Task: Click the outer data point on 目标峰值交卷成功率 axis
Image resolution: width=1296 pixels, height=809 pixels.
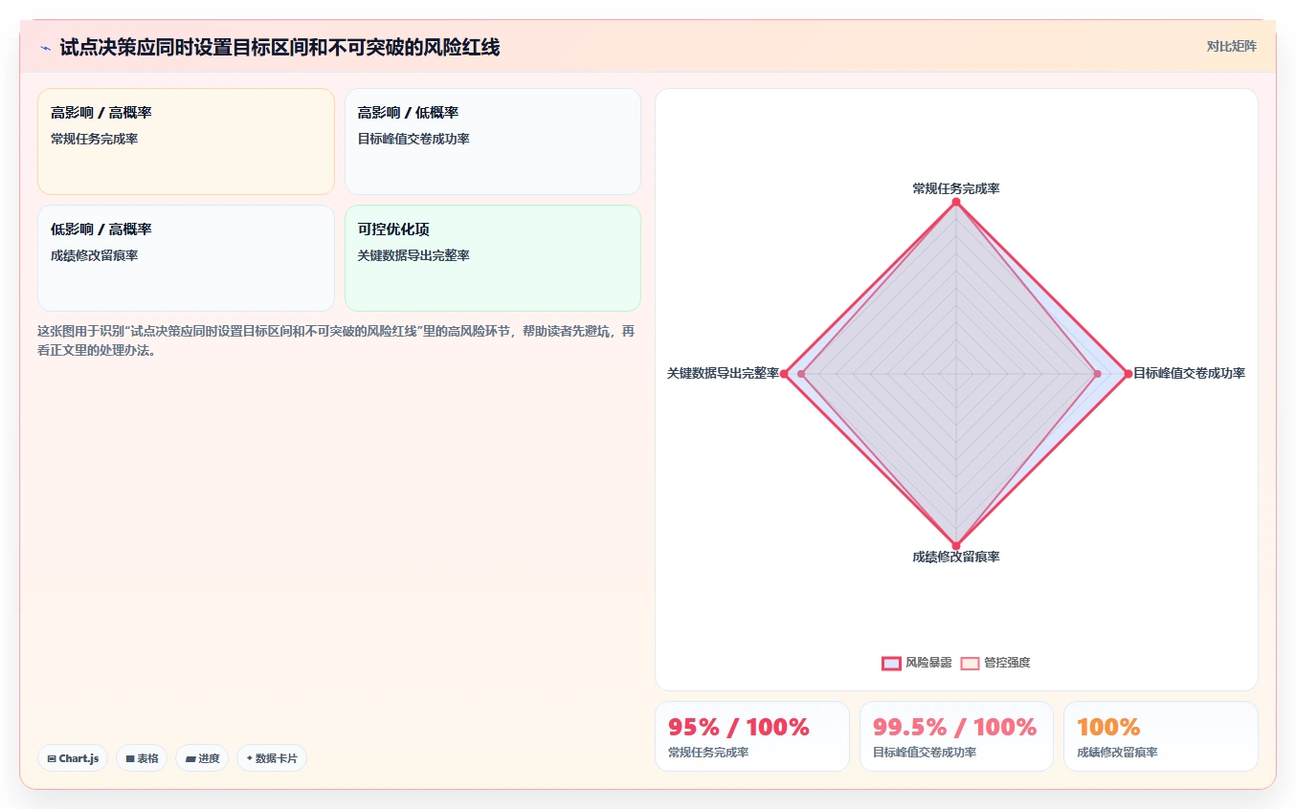Action: click(1128, 373)
